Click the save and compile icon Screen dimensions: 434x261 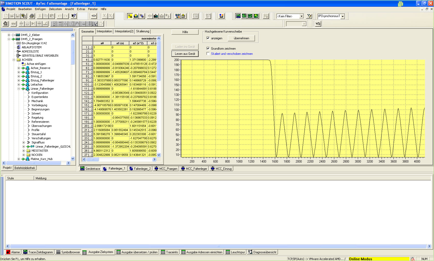tap(24, 16)
